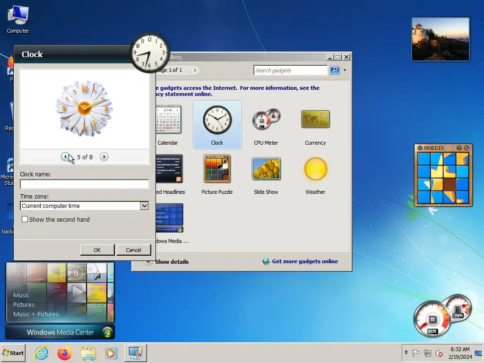The height and width of the screenshot is (363, 484).
Task: Show the Picture Puzzle solved picture
Action: [459, 148]
